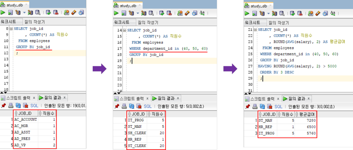The width and height of the screenshot is (353, 150).
Task: Click WHERE clause line in middle editor
Action: coord(168,49)
